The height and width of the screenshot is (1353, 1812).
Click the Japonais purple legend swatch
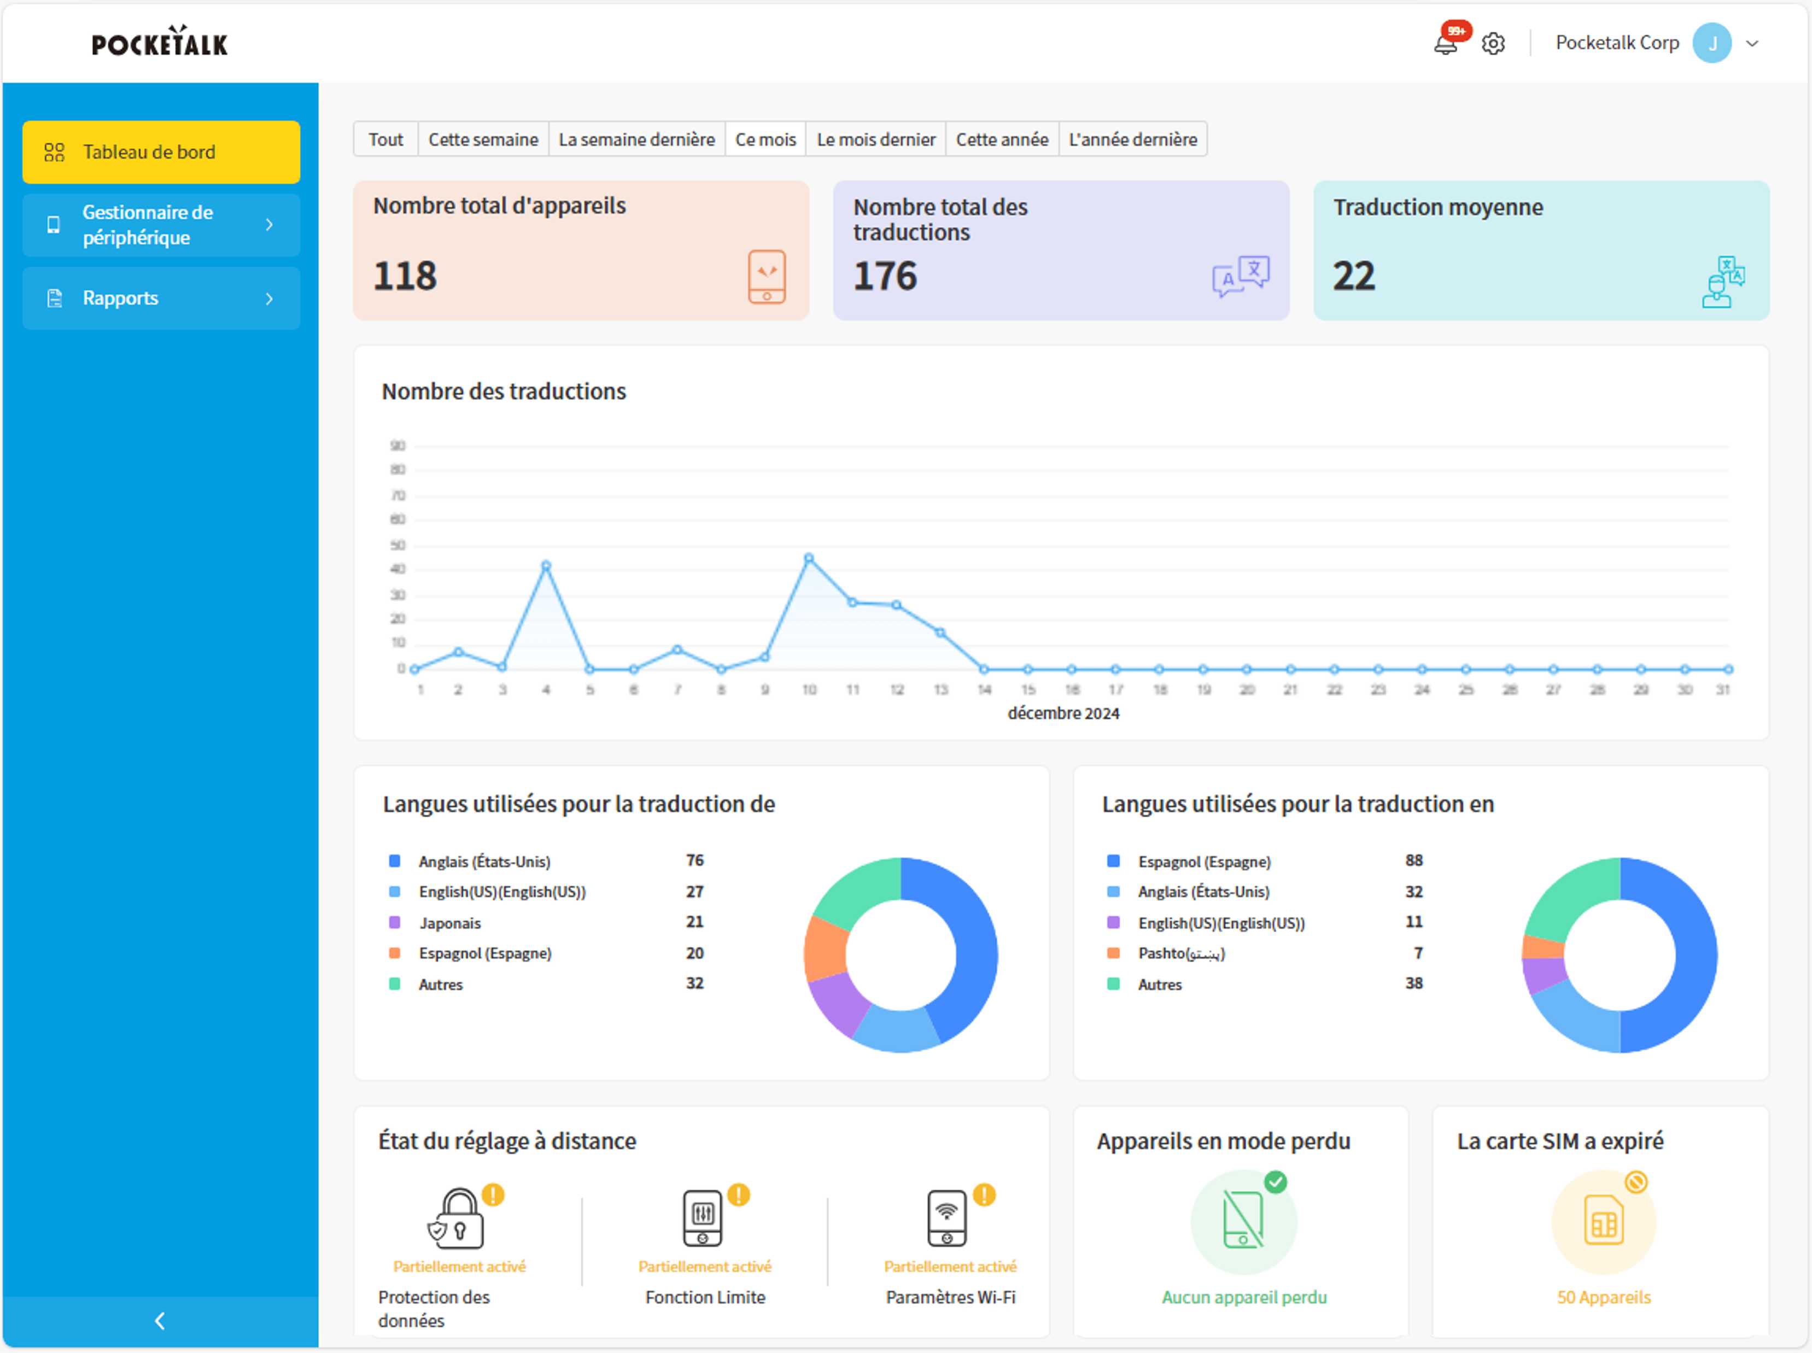pyautogui.click(x=394, y=923)
